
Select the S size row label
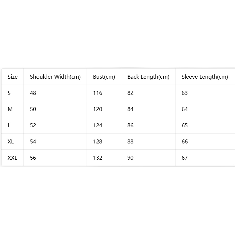[9, 93]
